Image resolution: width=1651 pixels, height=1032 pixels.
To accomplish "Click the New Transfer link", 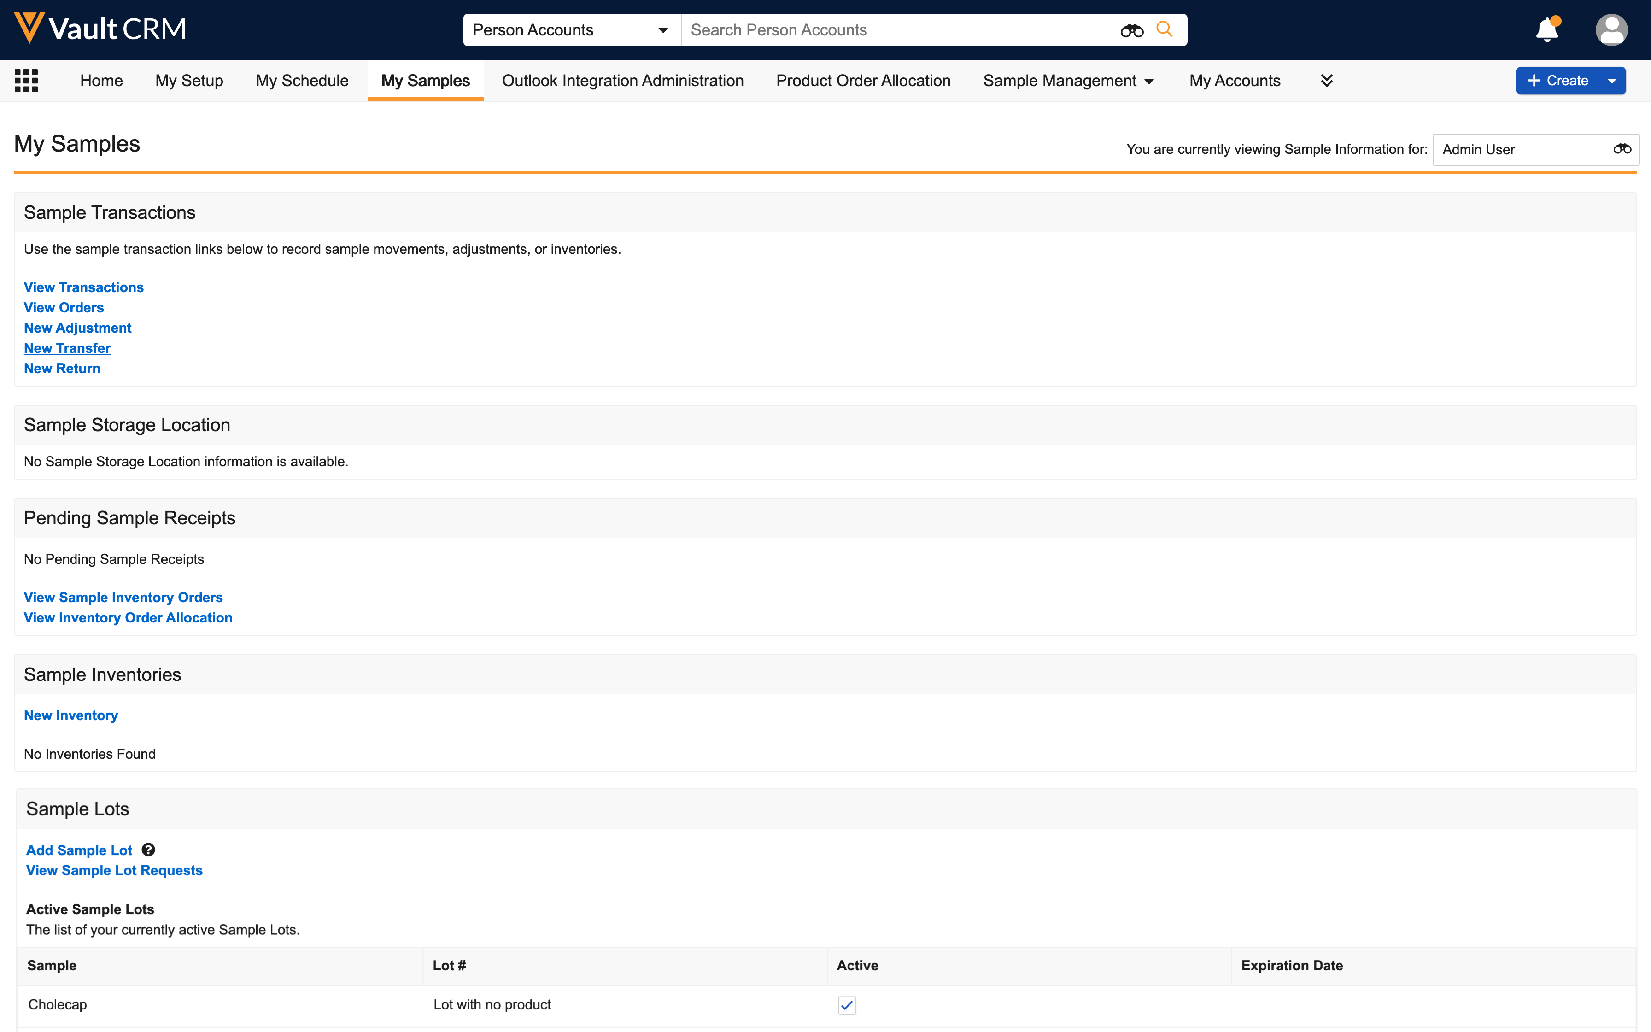I will coord(67,348).
